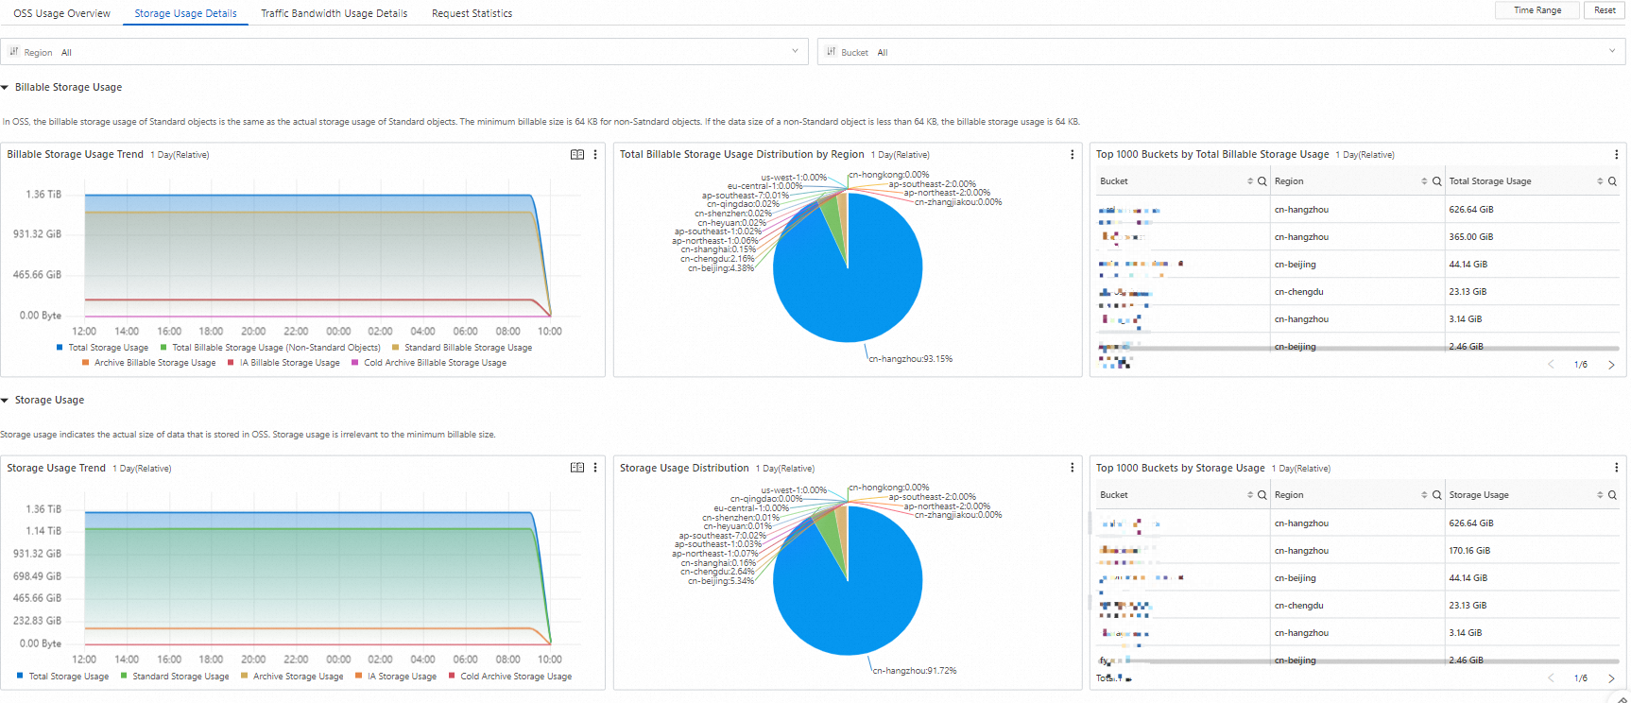Toggle Cold Archive Billable Storage Usage legend
Viewport: 1631px width, 703px height.
(429, 363)
